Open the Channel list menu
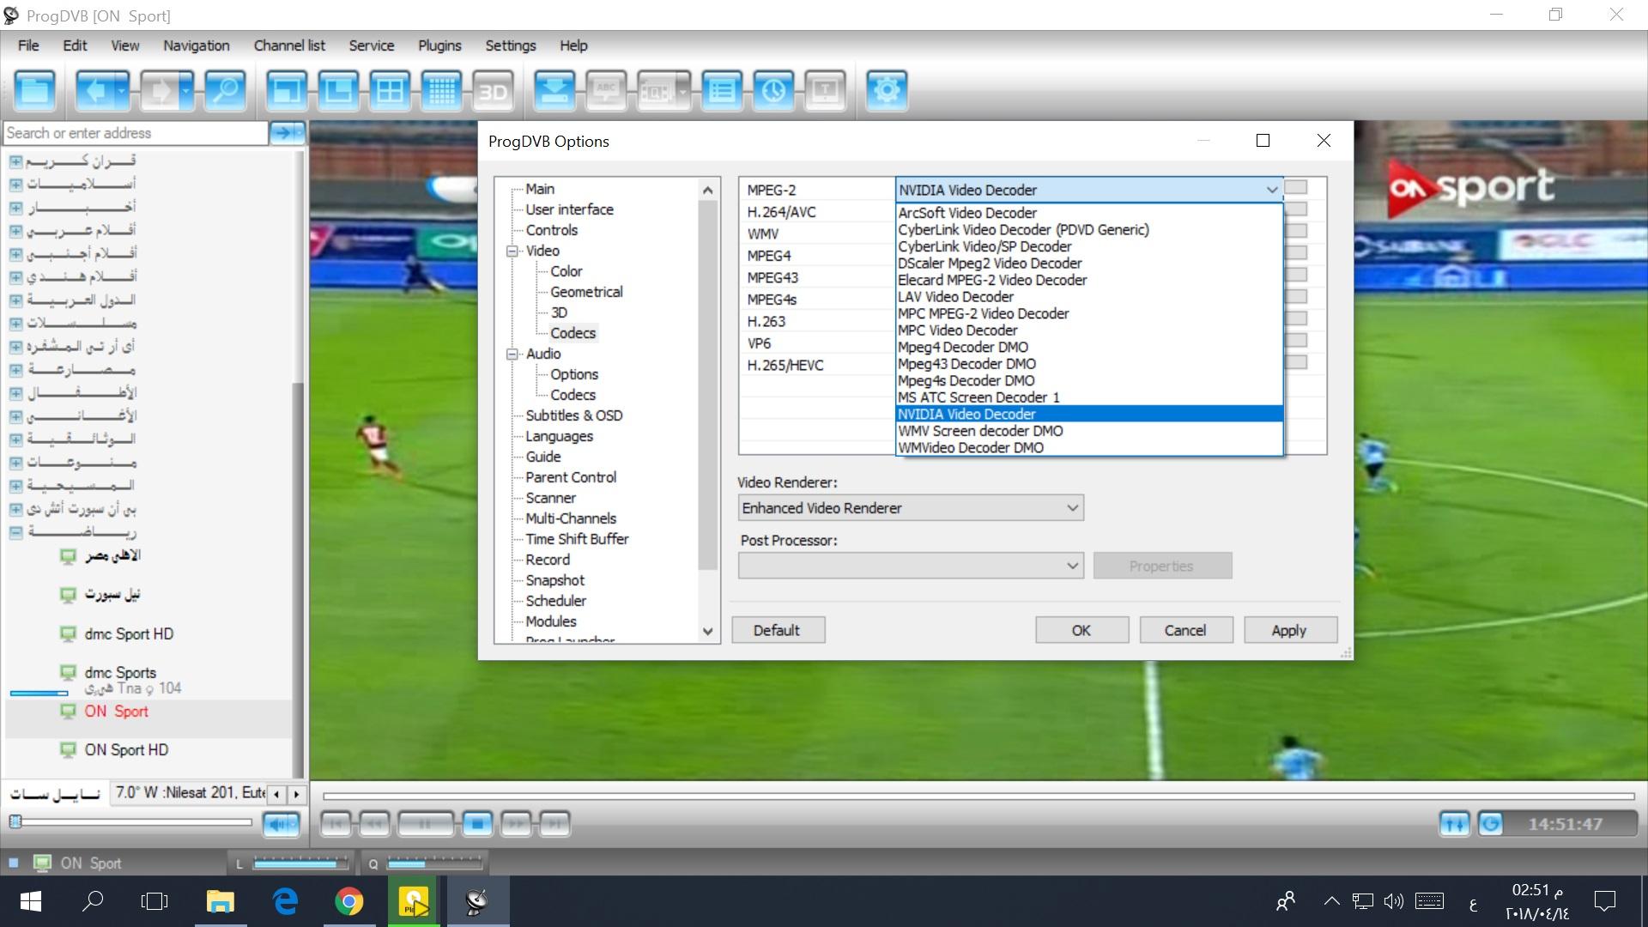Screen dimensions: 1648x927 pyautogui.click(x=289, y=45)
